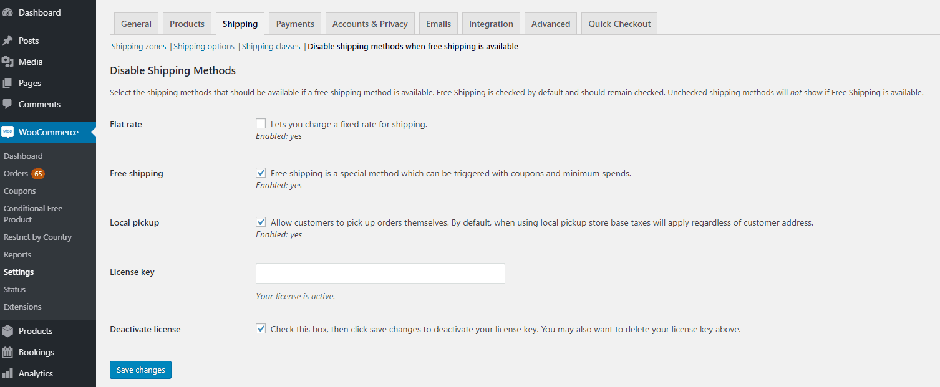Click the Pages icon in sidebar
The height and width of the screenshot is (387, 940).
[x=7, y=83]
